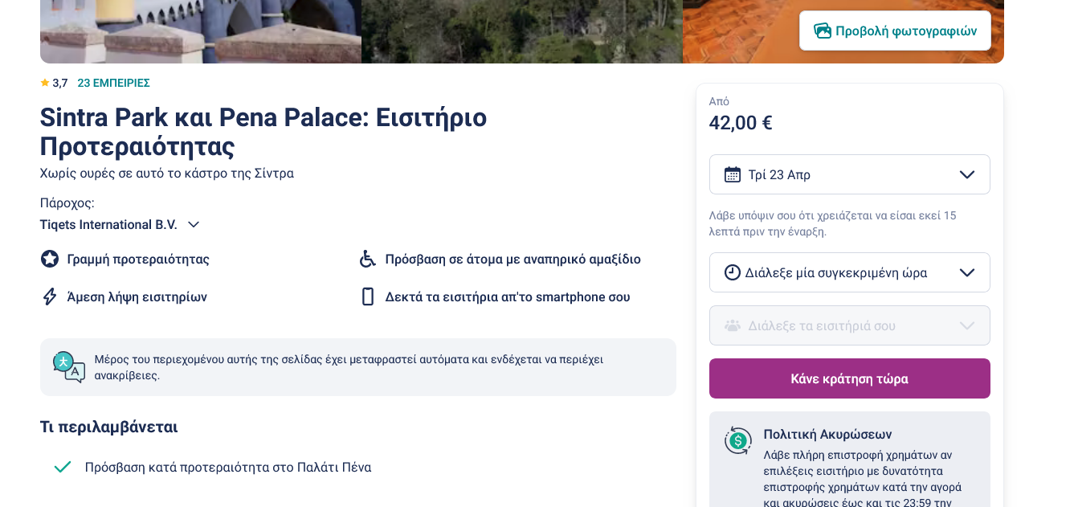Image resolution: width=1074 pixels, height=507 pixels.
Task: Click the smartphone tickets icon
Action: [x=368, y=296]
